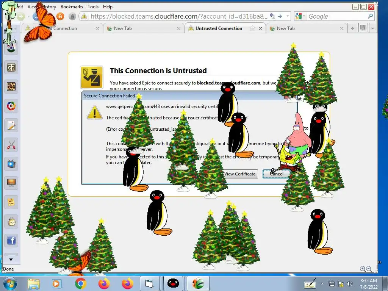The image size is (388, 291).
Task: Click the scissors snippets sidebar icon
Action: [x=11, y=144]
